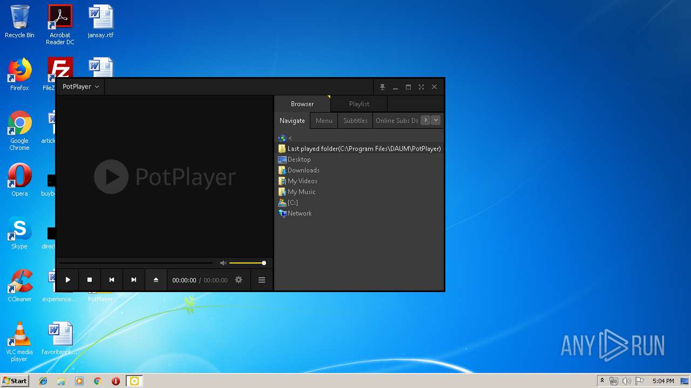Go up with the '<' entry
The width and height of the screenshot is (691, 388).
(360, 138)
